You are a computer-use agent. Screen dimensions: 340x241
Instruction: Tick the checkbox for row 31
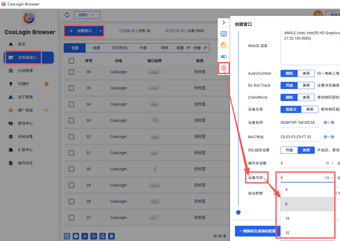71,153
